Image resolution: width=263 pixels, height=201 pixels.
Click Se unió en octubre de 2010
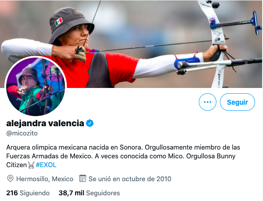coord(130,179)
